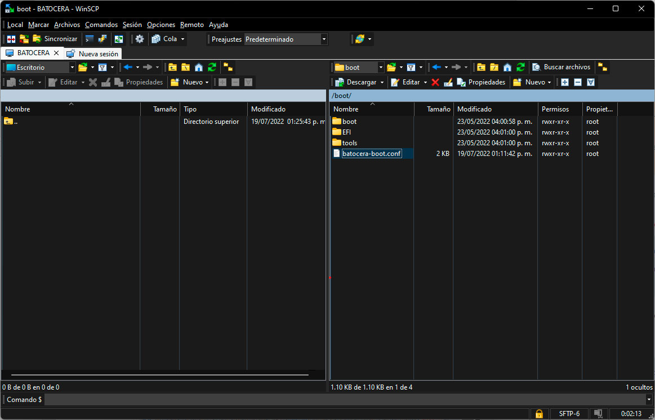Click Buscar archivos button
This screenshot has height=420, width=655.
pos(562,67)
